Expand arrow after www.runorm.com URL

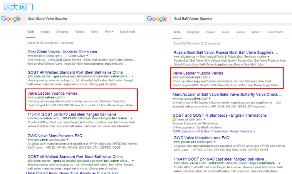click(x=205, y=119)
